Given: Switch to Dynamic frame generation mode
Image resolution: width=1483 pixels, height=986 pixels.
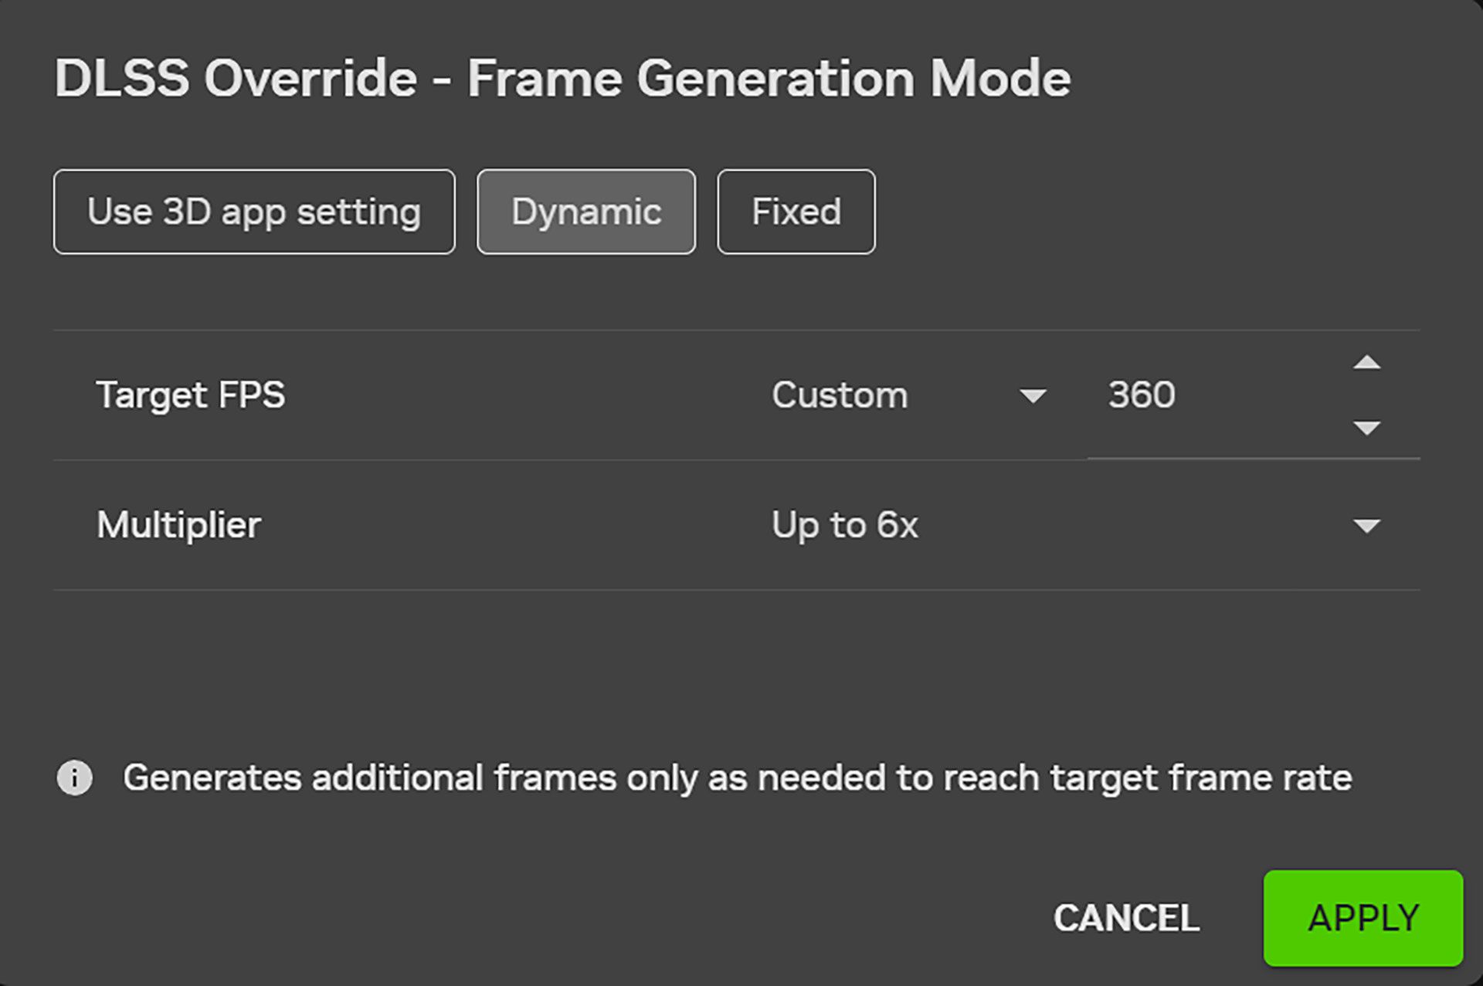Looking at the screenshot, I should [585, 212].
